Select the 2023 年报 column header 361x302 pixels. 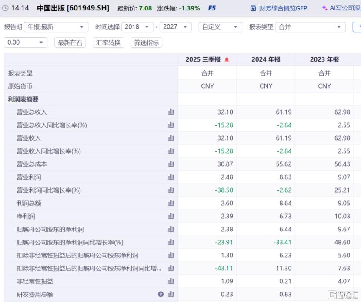pyautogui.click(x=324, y=59)
